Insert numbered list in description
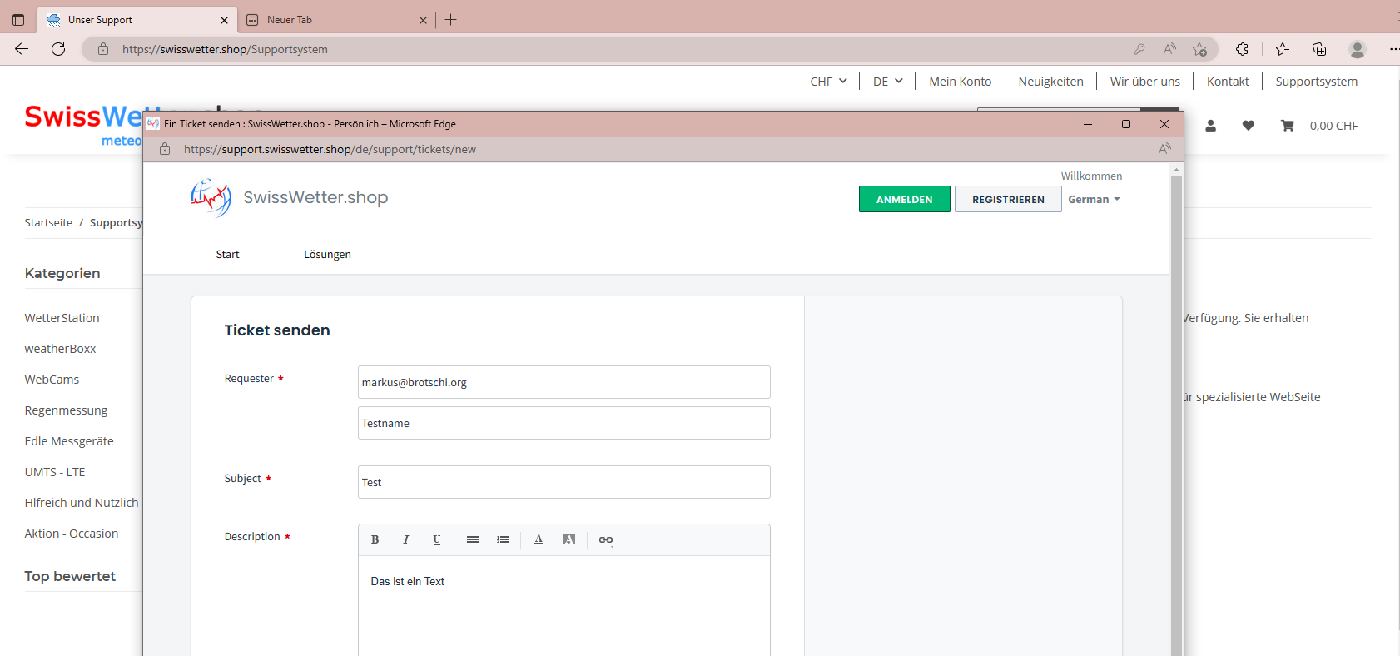The image size is (1400, 656). (x=504, y=539)
